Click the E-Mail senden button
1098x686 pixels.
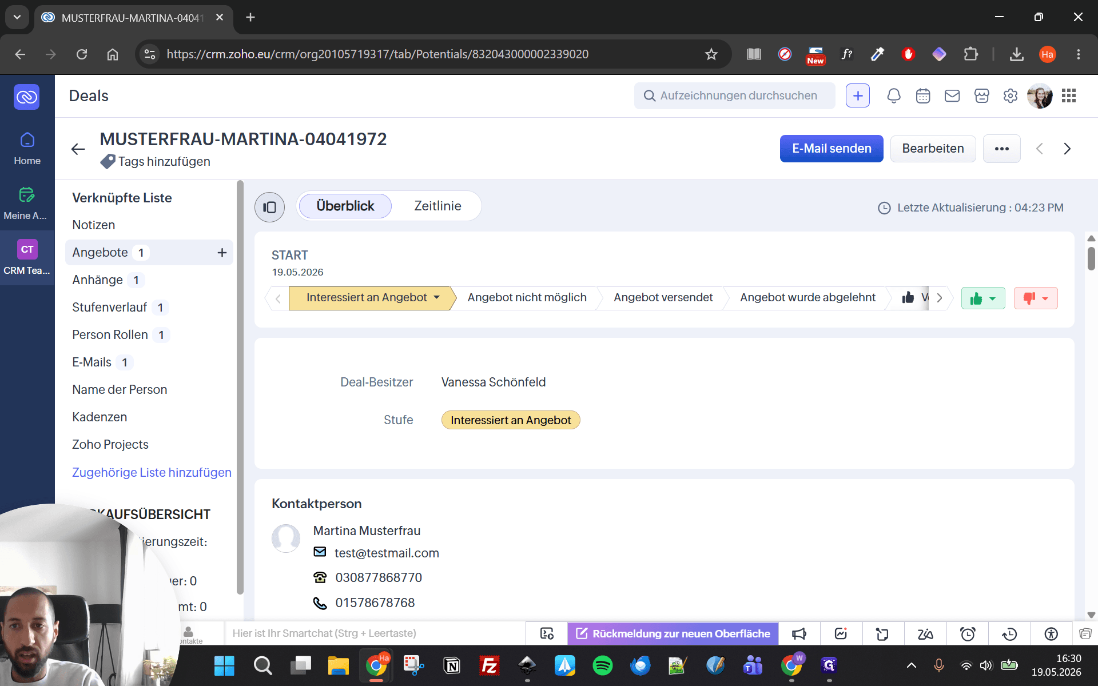point(832,149)
